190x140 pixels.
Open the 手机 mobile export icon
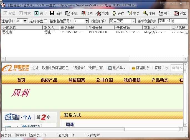[x=67, y=13]
